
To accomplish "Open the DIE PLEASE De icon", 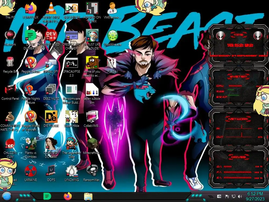I will click(51, 119).
